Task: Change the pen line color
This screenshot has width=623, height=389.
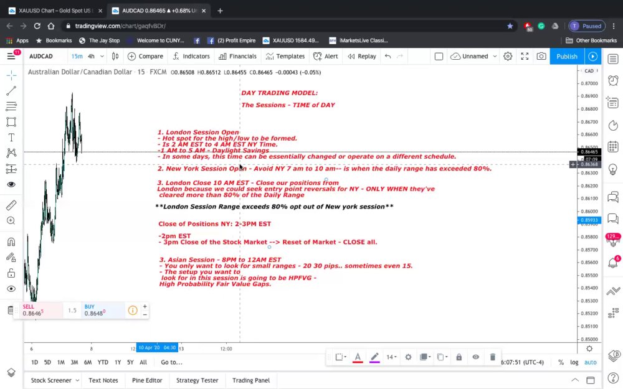Action: [374, 357]
